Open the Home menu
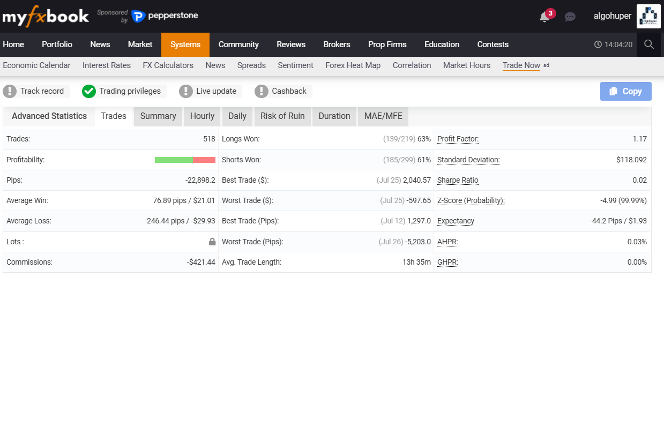664x442 pixels. click(x=13, y=44)
